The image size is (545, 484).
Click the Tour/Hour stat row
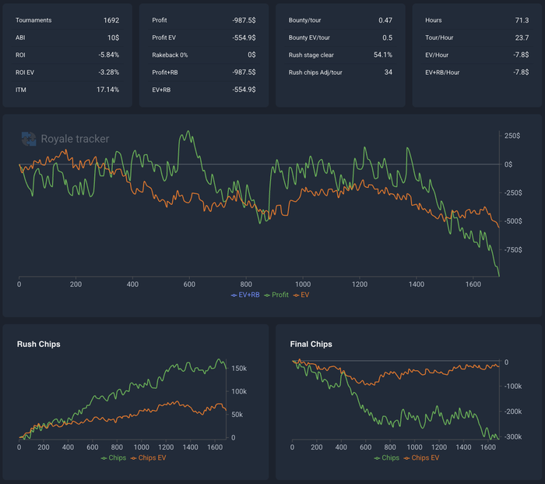(x=476, y=37)
